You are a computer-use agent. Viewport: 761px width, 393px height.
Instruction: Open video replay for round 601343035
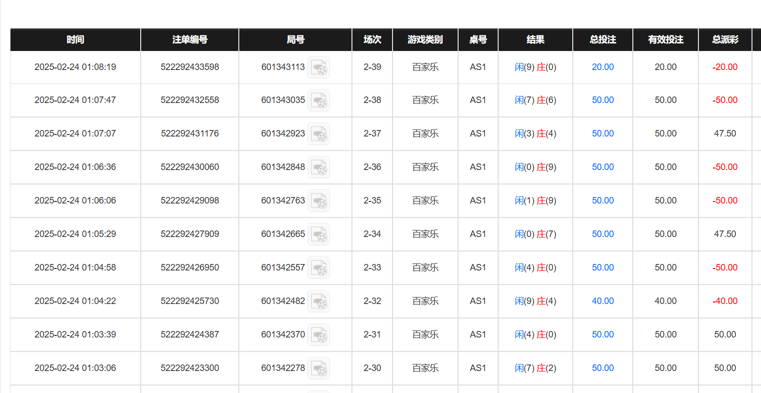(x=318, y=100)
